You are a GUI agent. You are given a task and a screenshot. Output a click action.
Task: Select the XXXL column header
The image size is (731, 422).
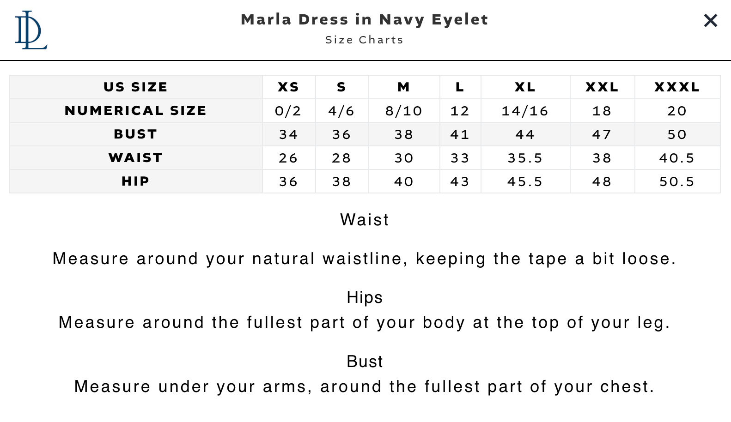coord(677,87)
